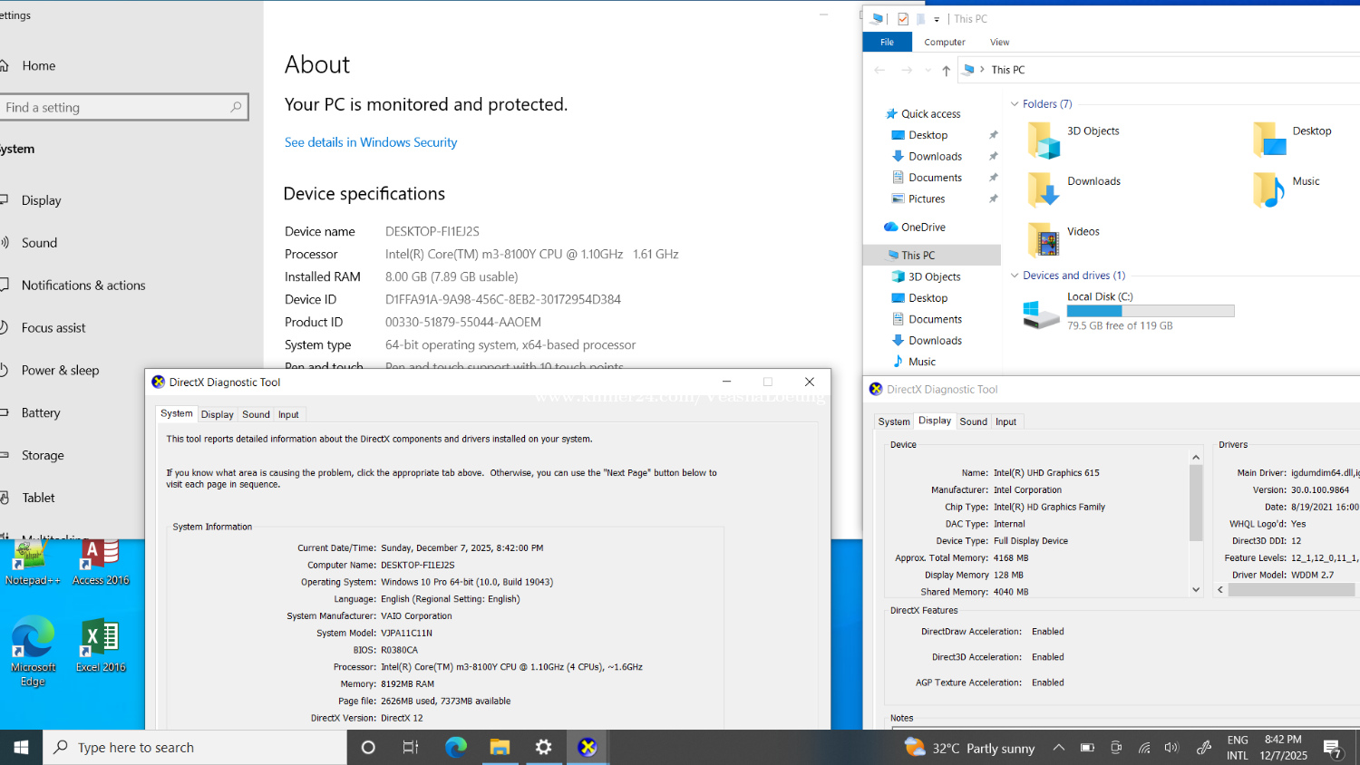Open the View ribbon tab in Explorer

point(999,43)
